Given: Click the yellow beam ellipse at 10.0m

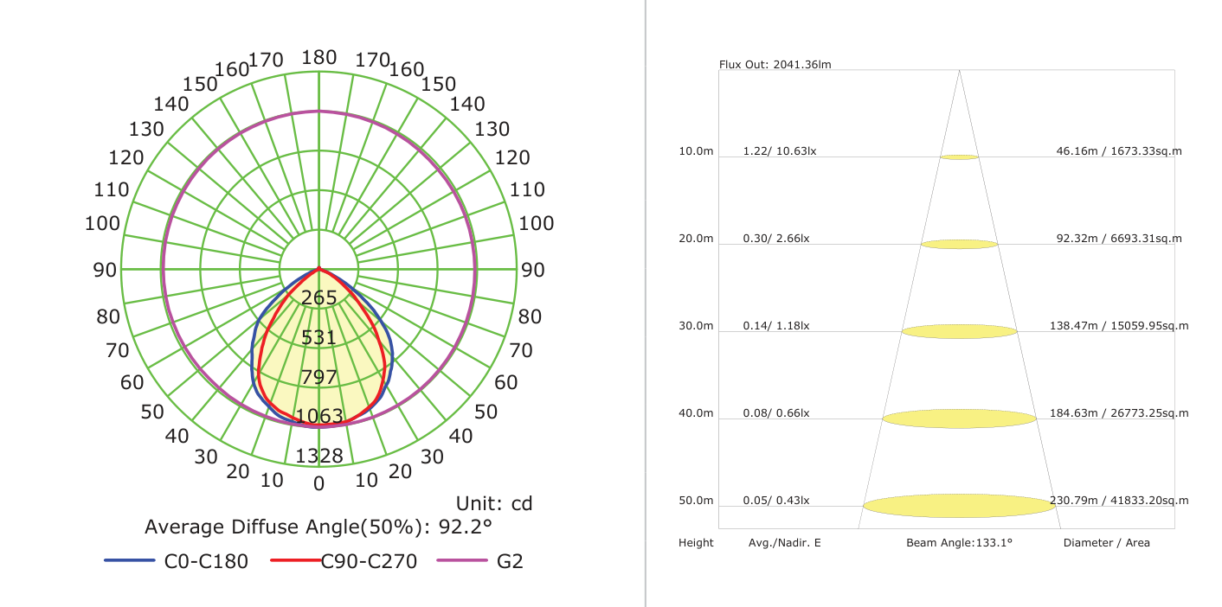Looking at the screenshot, I should click(959, 157).
